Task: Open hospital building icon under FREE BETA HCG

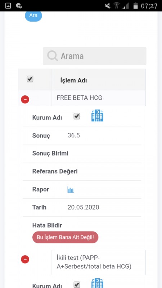Action: [x=97, y=116]
